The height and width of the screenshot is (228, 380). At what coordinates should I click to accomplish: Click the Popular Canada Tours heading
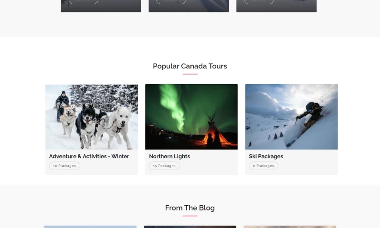point(190,66)
